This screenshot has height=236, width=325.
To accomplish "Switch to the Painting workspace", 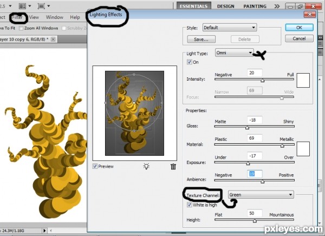I will point(255,6).
